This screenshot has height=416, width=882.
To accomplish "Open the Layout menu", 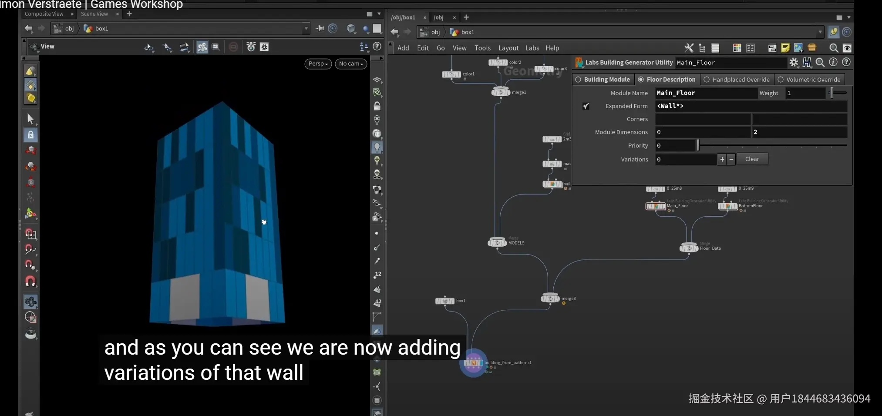I will [508, 48].
